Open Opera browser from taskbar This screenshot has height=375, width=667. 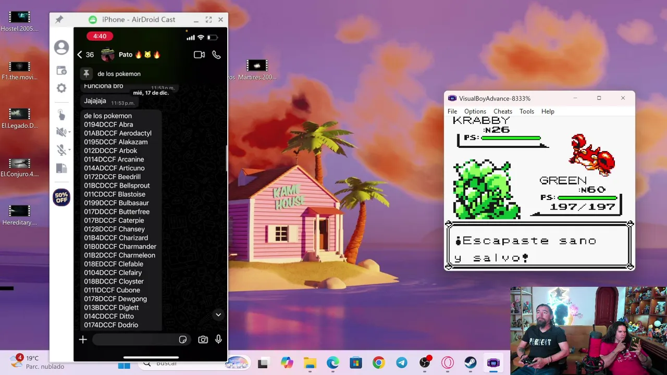point(448,363)
